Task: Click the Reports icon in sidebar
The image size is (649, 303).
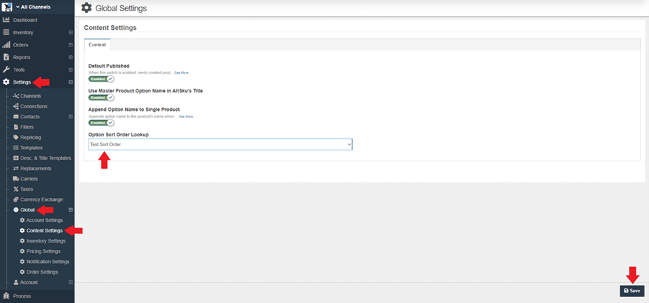Action: click(6, 57)
